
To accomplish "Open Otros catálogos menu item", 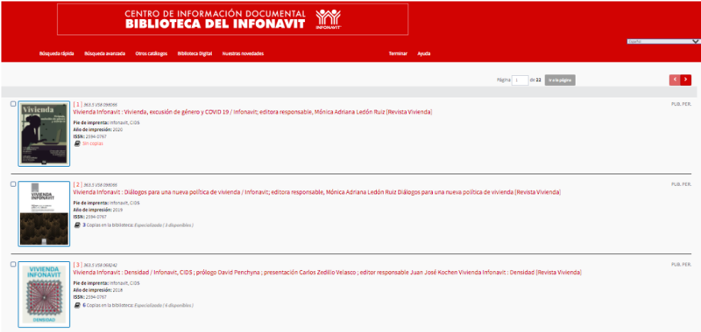I will point(151,53).
